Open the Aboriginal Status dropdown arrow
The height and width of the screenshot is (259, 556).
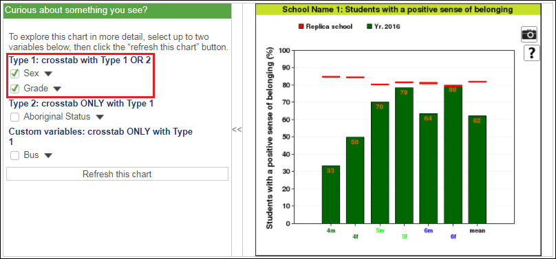click(100, 117)
